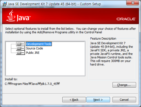Image resolution: width=141 pixels, height=107 pixels.
Task: Cancel the Java installation
Action: [124, 100]
